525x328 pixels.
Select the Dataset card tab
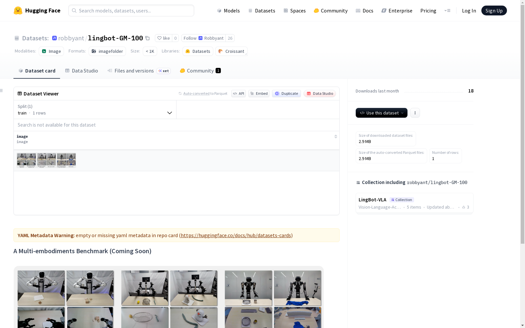coord(37,71)
